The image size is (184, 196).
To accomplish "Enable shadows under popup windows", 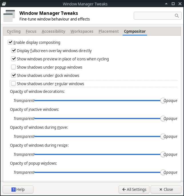I will point(13,67).
